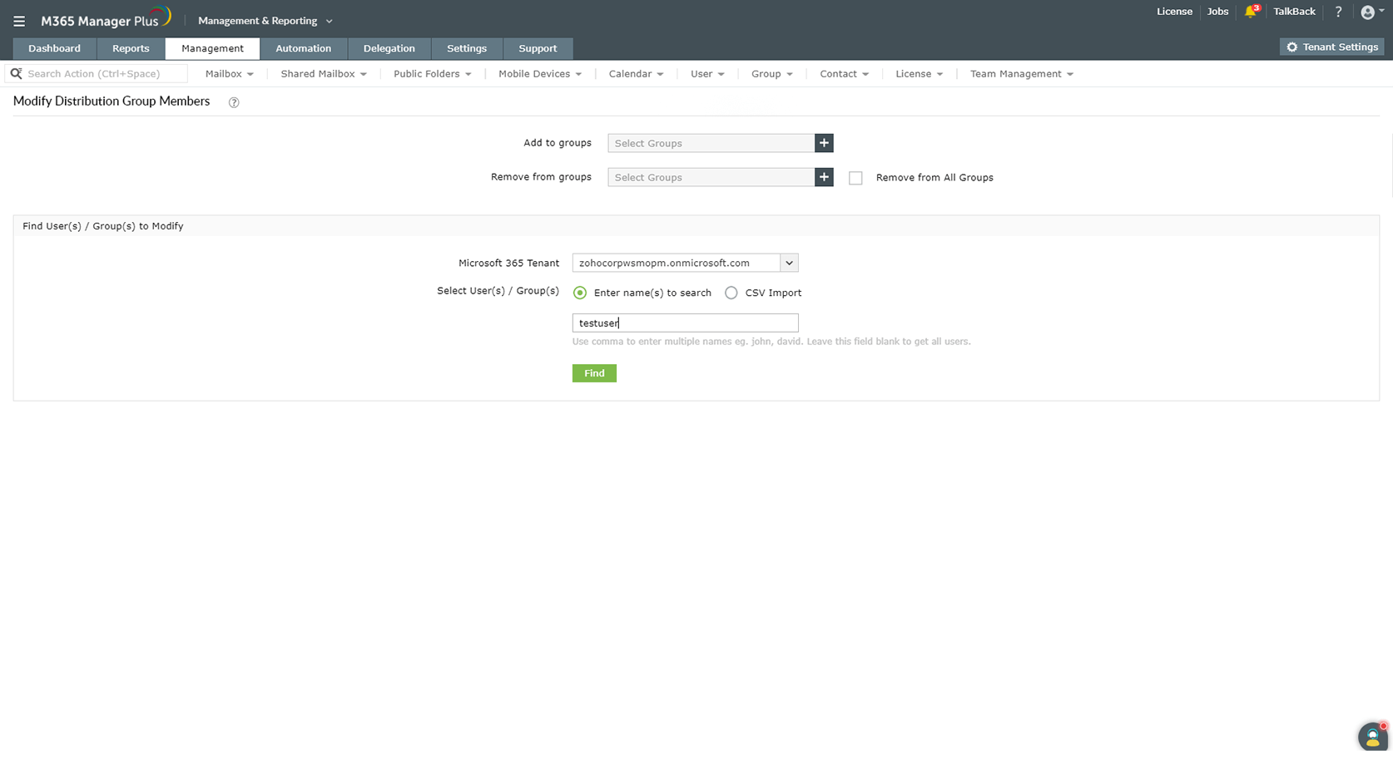This screenshot has height=759, width=1393.
Task: Expand the Mobile Devices dropdown menu
Action: (x=540, y=74)
